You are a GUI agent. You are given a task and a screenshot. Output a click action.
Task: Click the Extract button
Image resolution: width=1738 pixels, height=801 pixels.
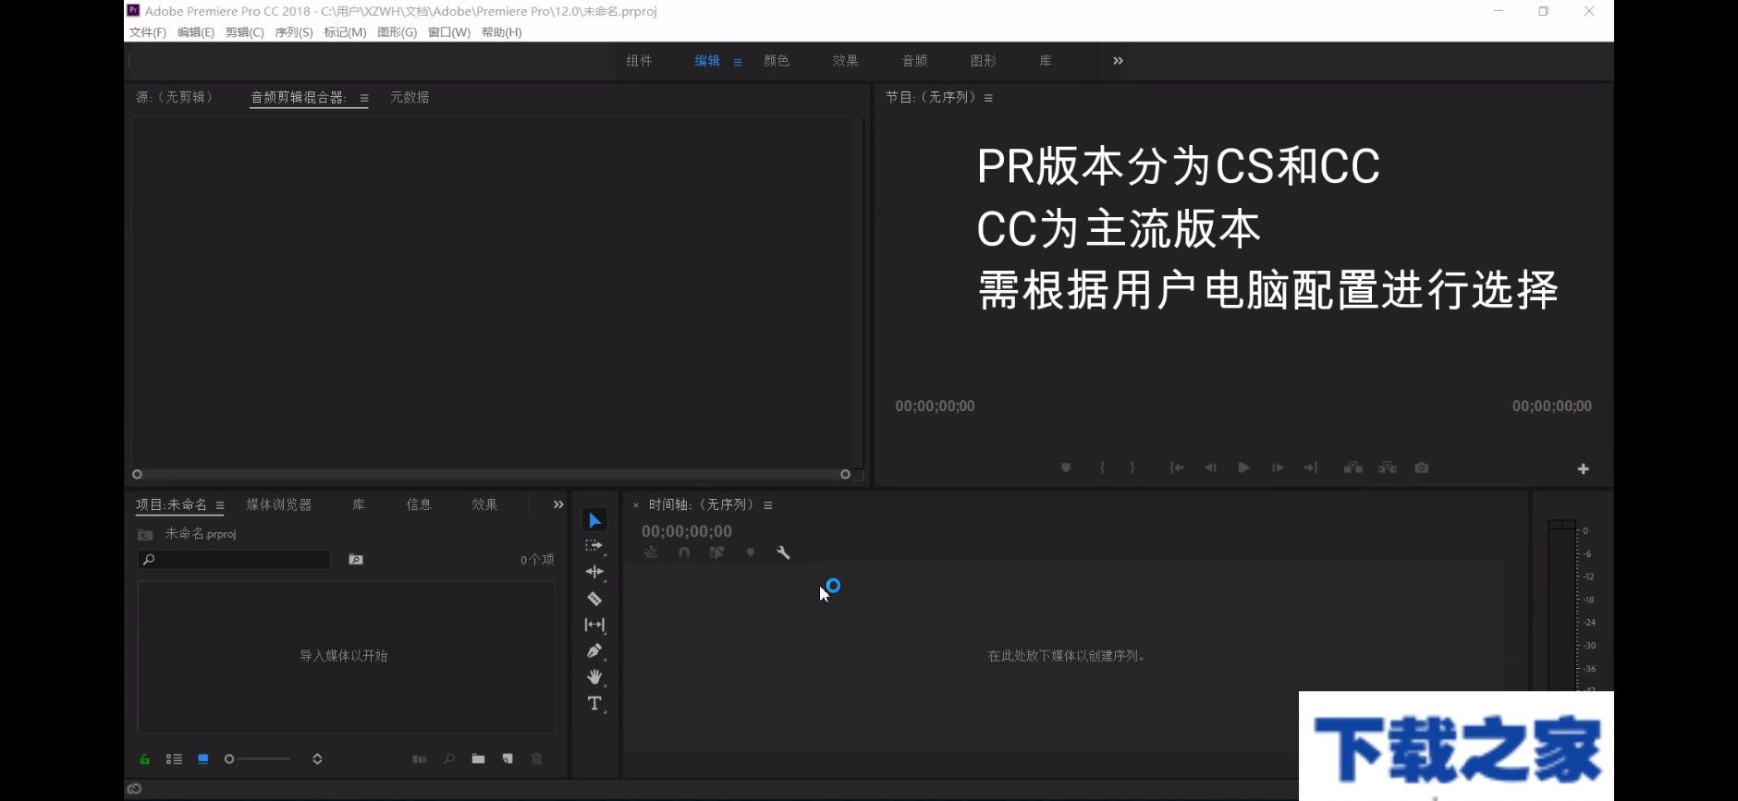pos(1388,468)
